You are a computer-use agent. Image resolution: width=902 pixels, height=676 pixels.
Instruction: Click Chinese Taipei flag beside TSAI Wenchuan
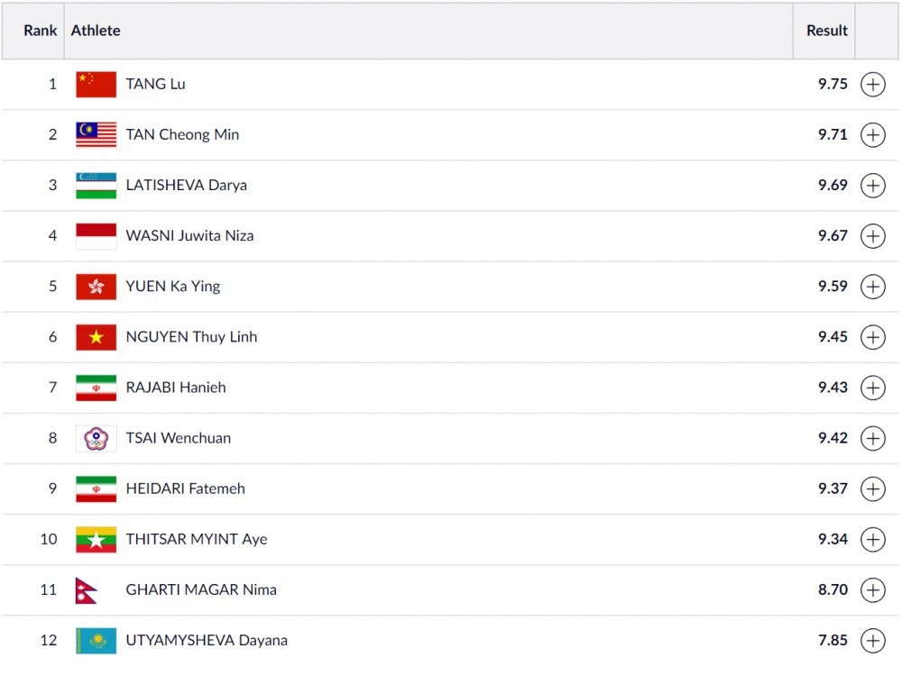tap(96, 438)
